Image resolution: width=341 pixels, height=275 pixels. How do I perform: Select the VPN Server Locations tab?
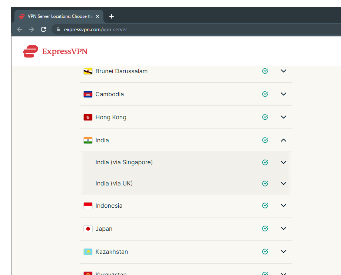pyautogui.click(x=59, y=16)
